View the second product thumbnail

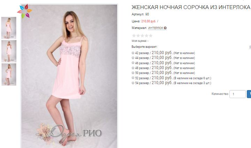click(9, 51)
